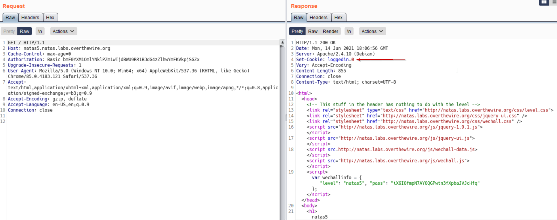Click the level.css stylesheet link line
Screen dimensions: 557x220
[430, 110]
